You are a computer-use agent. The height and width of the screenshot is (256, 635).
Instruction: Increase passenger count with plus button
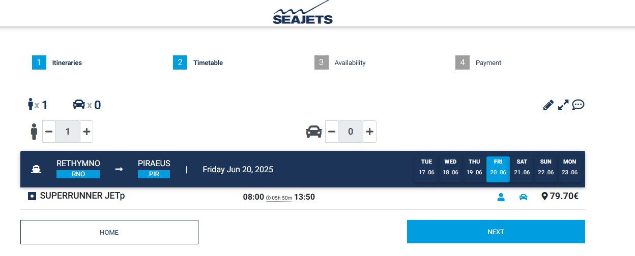86,132
